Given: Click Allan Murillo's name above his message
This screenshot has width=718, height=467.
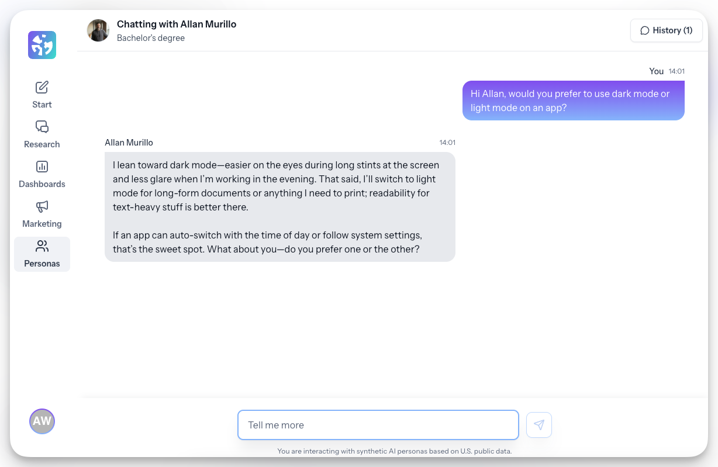Looking at the screenshot, I should tap(129, 142).
